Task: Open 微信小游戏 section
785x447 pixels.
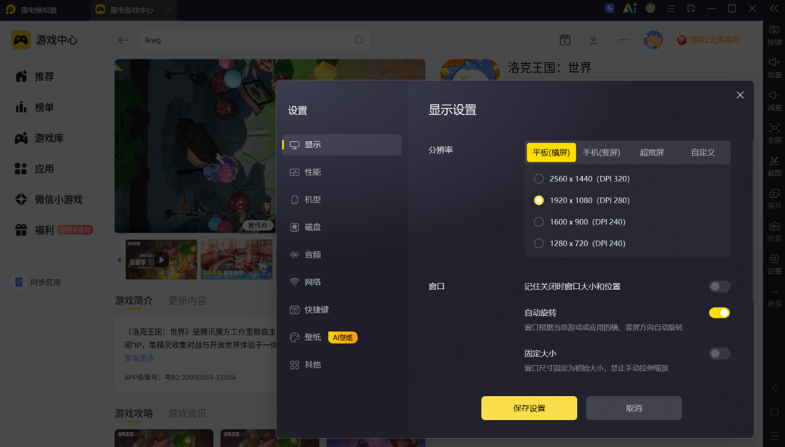Action: [49, 199]
